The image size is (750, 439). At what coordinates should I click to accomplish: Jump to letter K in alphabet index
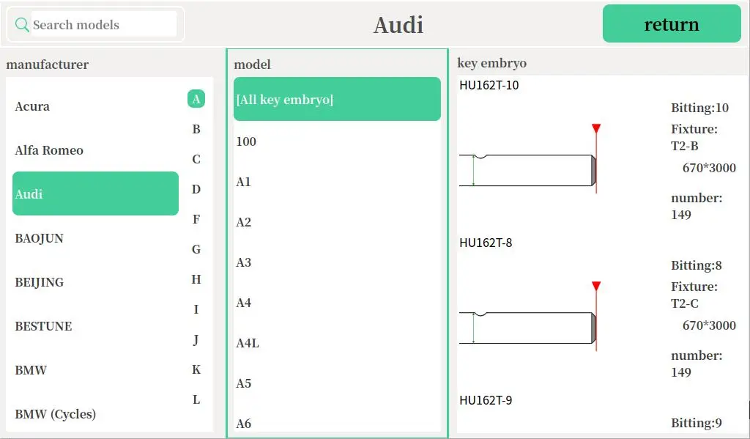(x=196, y=369)
